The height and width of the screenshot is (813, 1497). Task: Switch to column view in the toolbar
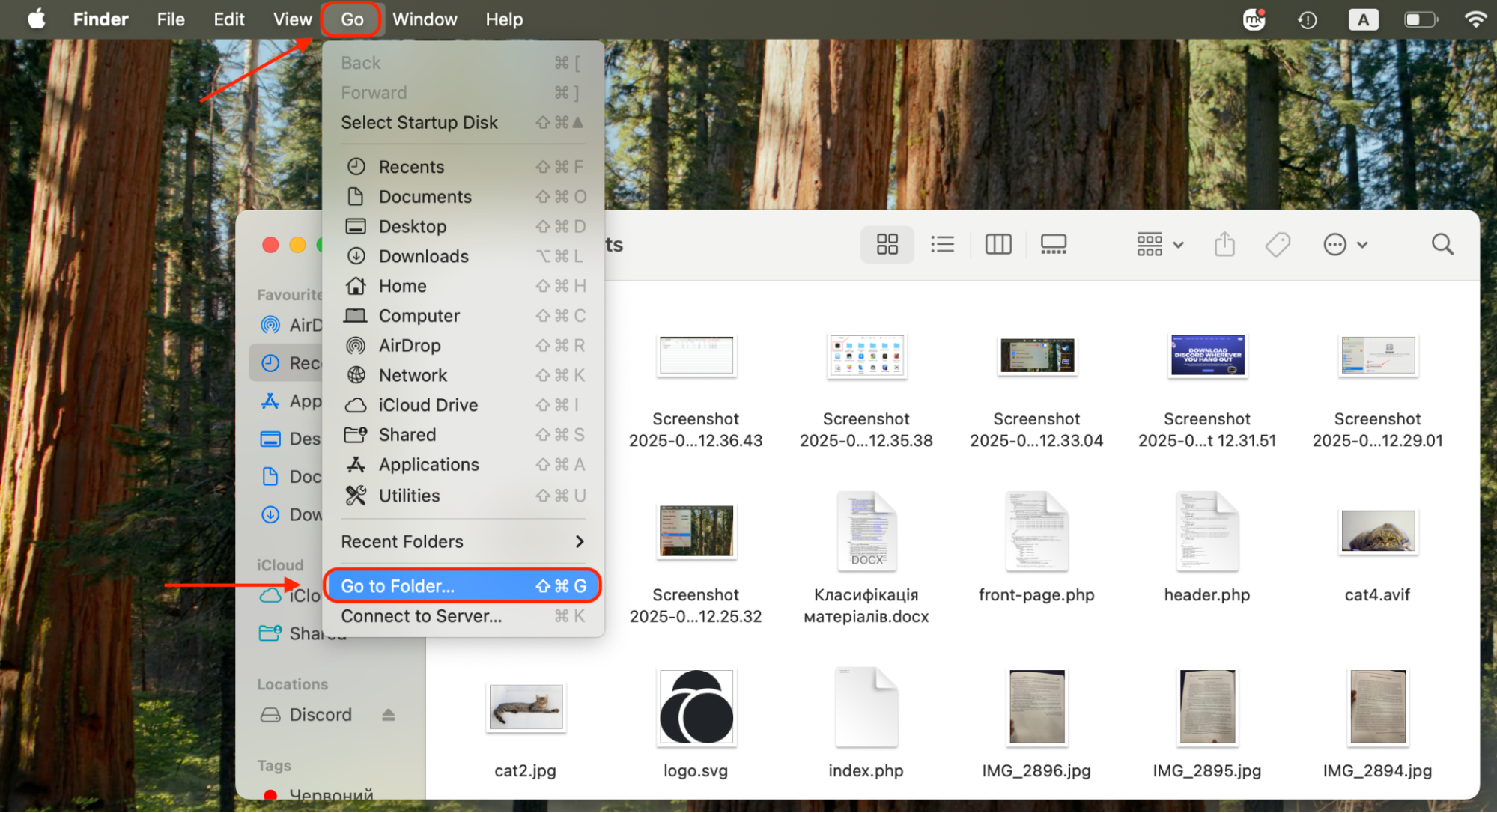coord(998,244)
